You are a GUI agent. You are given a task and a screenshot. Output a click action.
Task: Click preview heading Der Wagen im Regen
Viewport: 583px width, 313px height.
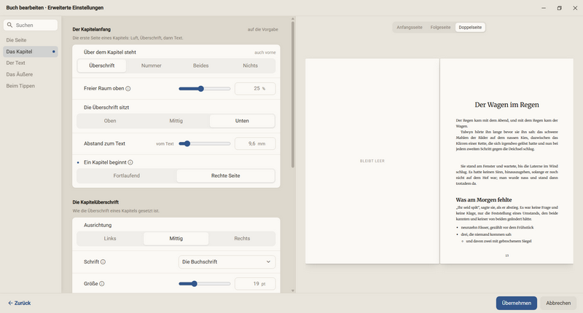[x=506, y=105]
